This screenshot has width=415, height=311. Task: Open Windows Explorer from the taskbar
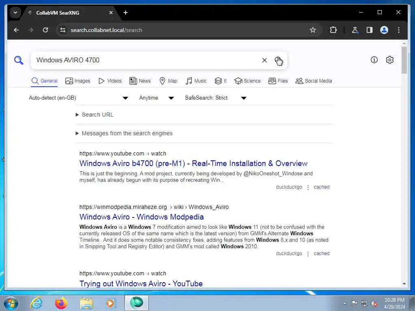[86, 303]
